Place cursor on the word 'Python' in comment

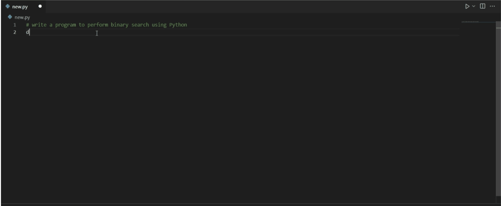pyautogui.click(x=178, y=25)
